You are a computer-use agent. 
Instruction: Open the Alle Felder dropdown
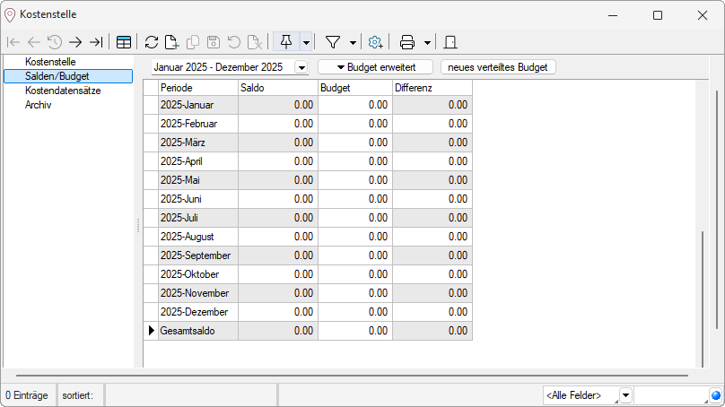tap(625, 395)
